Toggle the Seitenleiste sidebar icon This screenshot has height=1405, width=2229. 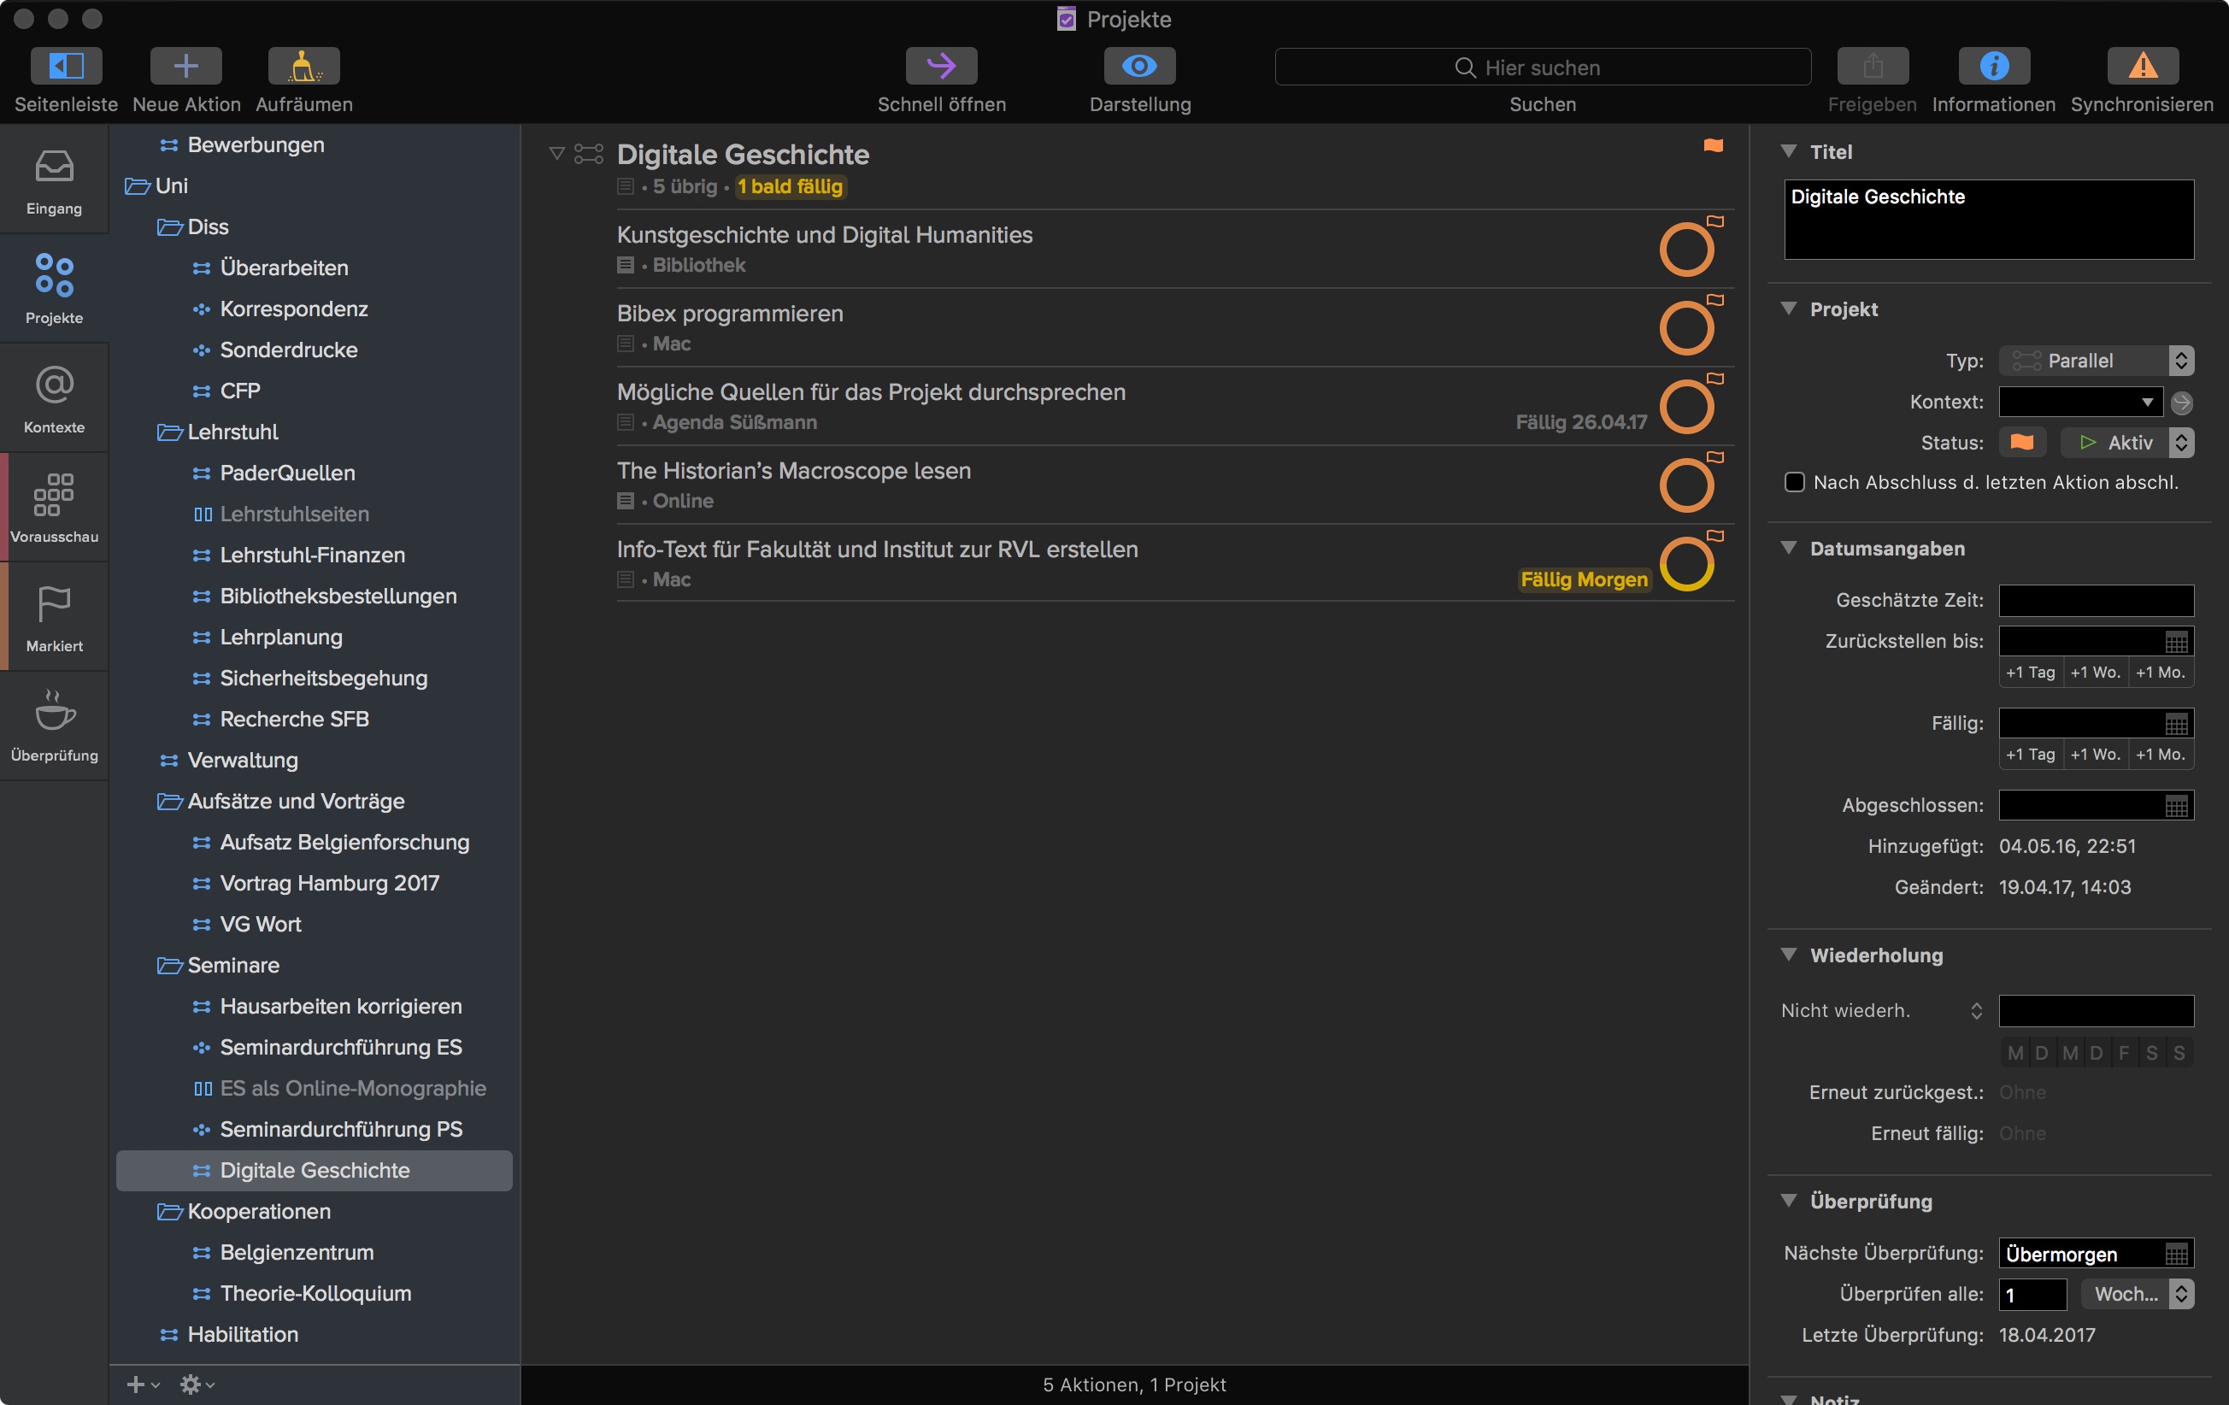(66, 66)
